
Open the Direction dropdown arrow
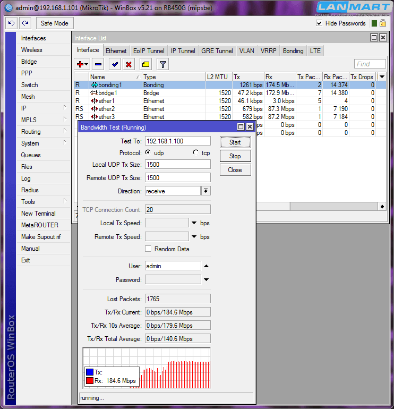pyautogui.click(x=205, y=191)
